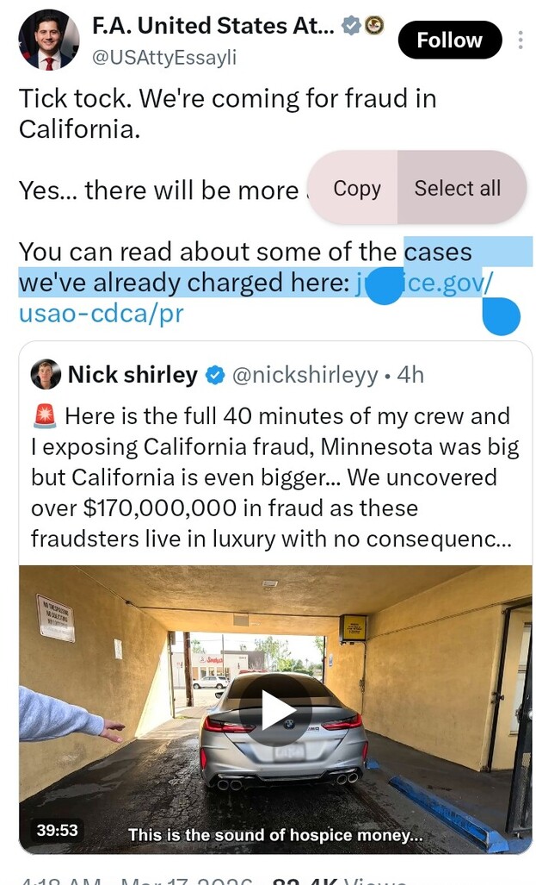Tap the @USAttyEssayli handle
The width and height of the screenshot is (536, 885).
point(163,58)
